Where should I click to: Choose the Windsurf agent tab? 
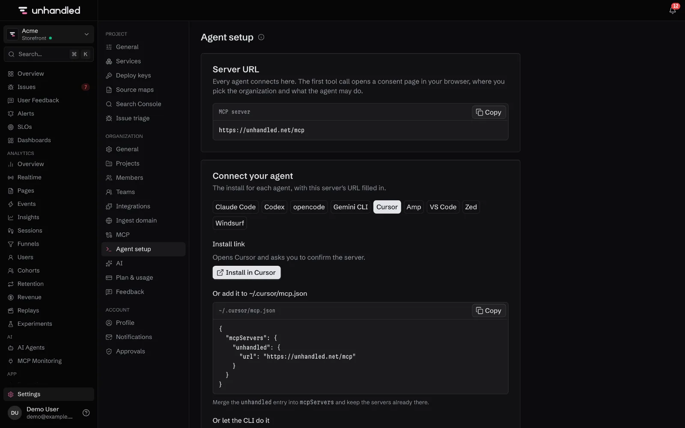coord(230,223)
